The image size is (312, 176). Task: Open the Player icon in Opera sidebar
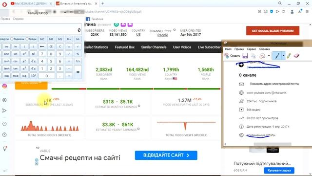(x=4, y=100)
